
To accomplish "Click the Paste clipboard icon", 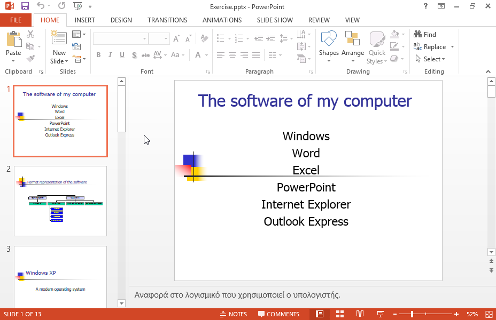I will [13, 39].
